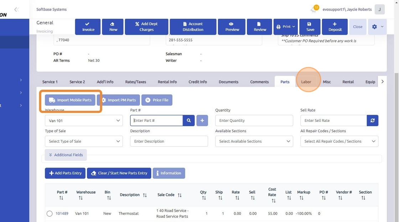This screenshot has height=222, width=399.
Task: Click the New eraser toolbar button
Action: 113,27
